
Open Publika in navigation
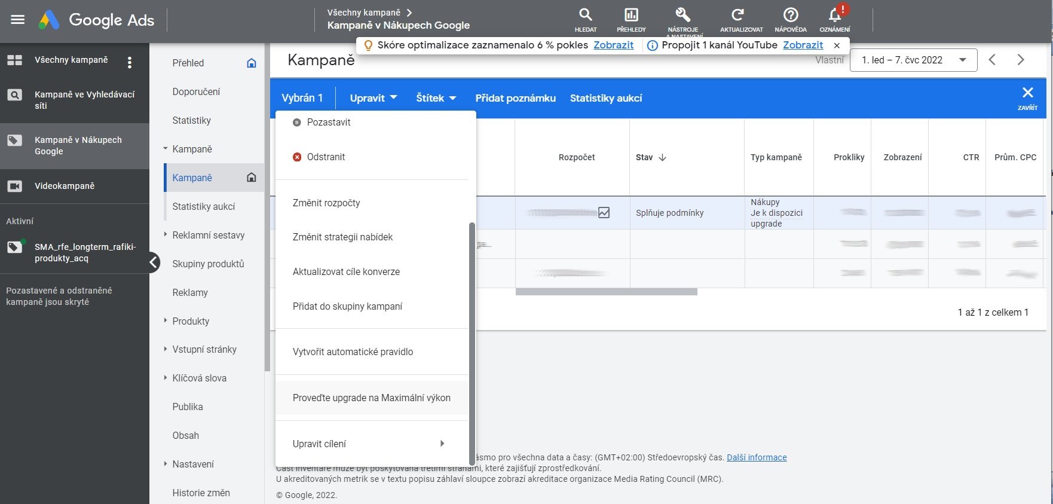coord(188,407)
